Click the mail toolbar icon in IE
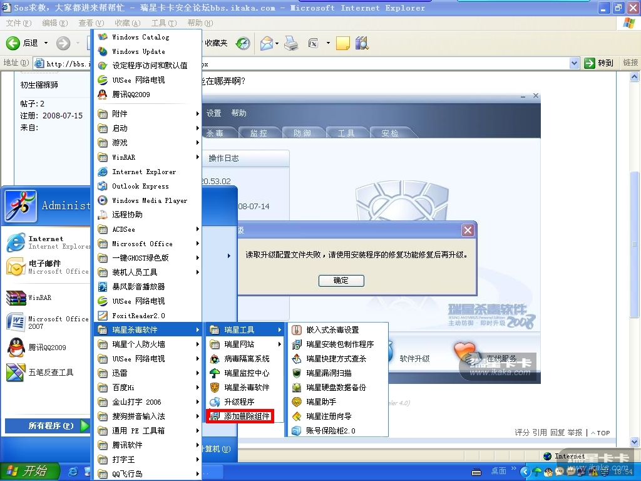The width and height of the screenshot is (641, 481). point(267,43)
